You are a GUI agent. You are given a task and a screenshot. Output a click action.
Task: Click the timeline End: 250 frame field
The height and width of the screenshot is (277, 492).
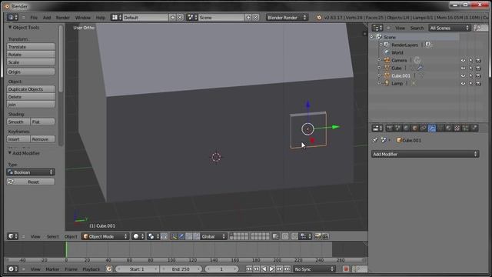(x=181, y=269)
